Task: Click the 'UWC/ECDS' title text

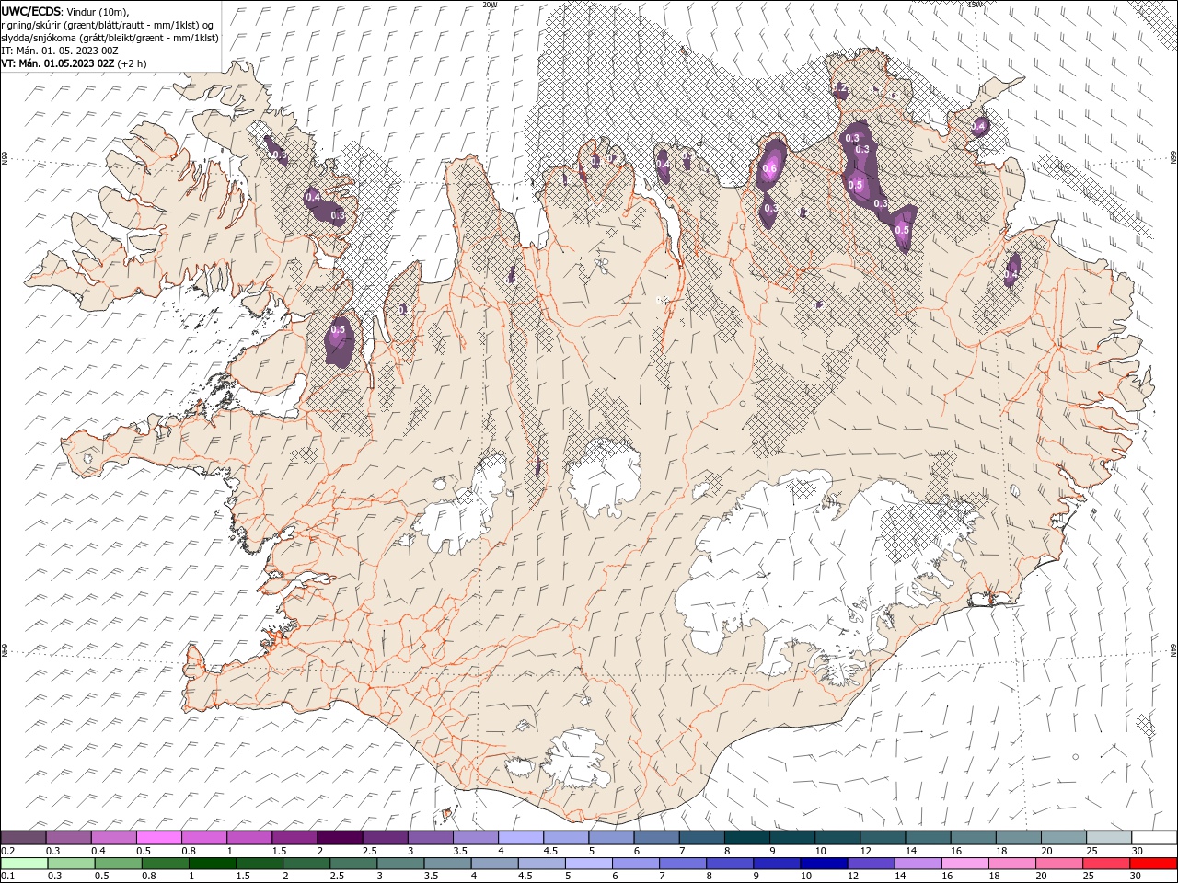Action: [31, 10]
